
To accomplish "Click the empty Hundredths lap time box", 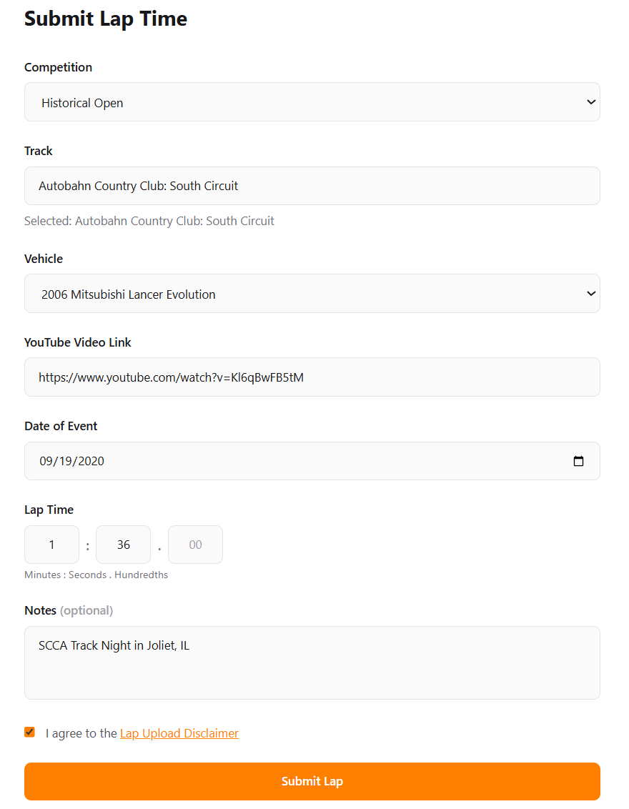I will 195,545.
